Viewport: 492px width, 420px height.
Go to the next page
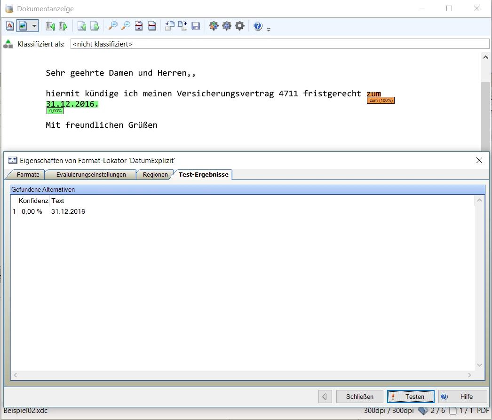click(x=95, y=26)
